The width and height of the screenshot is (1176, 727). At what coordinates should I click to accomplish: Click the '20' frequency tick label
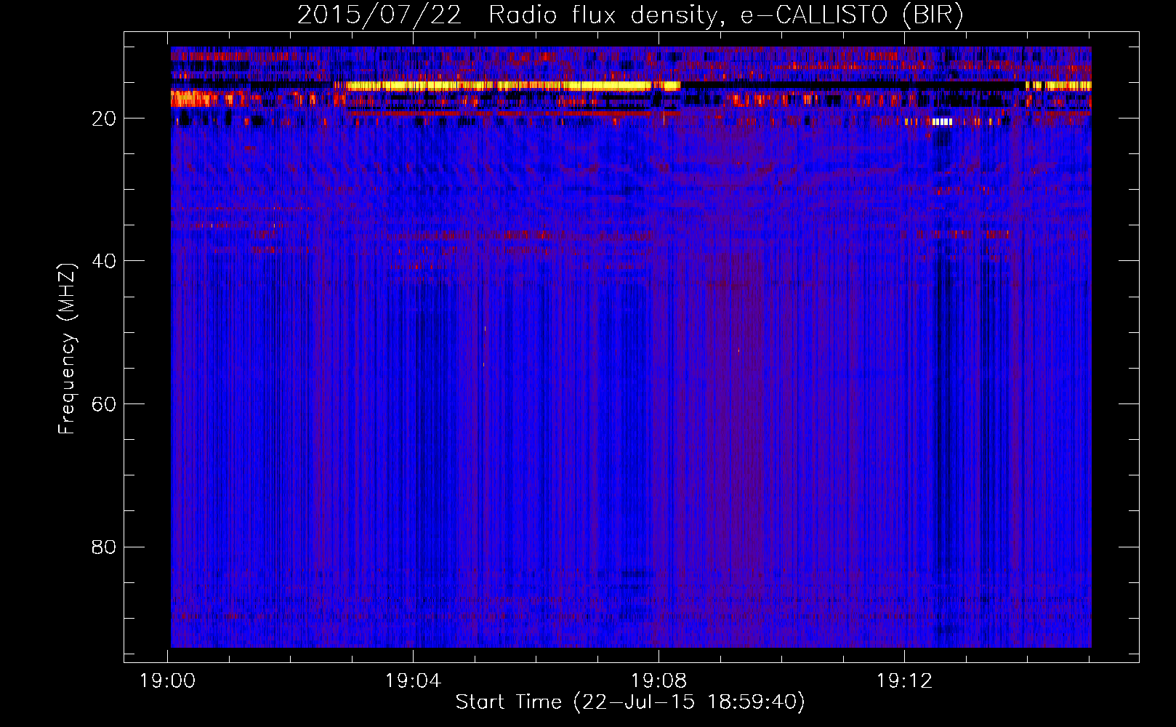104,119
